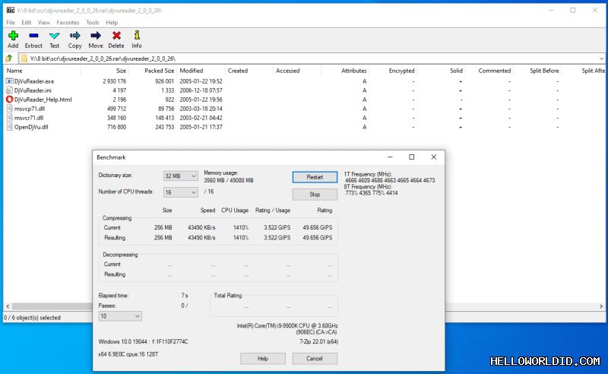This screenshot has height=374, width=608.
Task: Click the Extract toolbar icon
Action: tap(33, 36)
